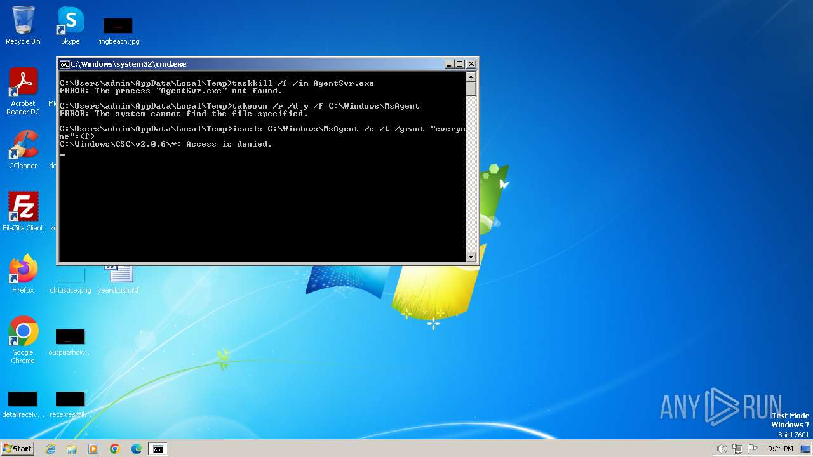Minimize the cmd.exe window
Image resolution: width=813 pixels, height=457 pixels.
449,64
